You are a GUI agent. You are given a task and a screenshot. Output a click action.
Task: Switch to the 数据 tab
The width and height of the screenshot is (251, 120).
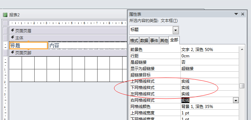(x=144, y=41)
